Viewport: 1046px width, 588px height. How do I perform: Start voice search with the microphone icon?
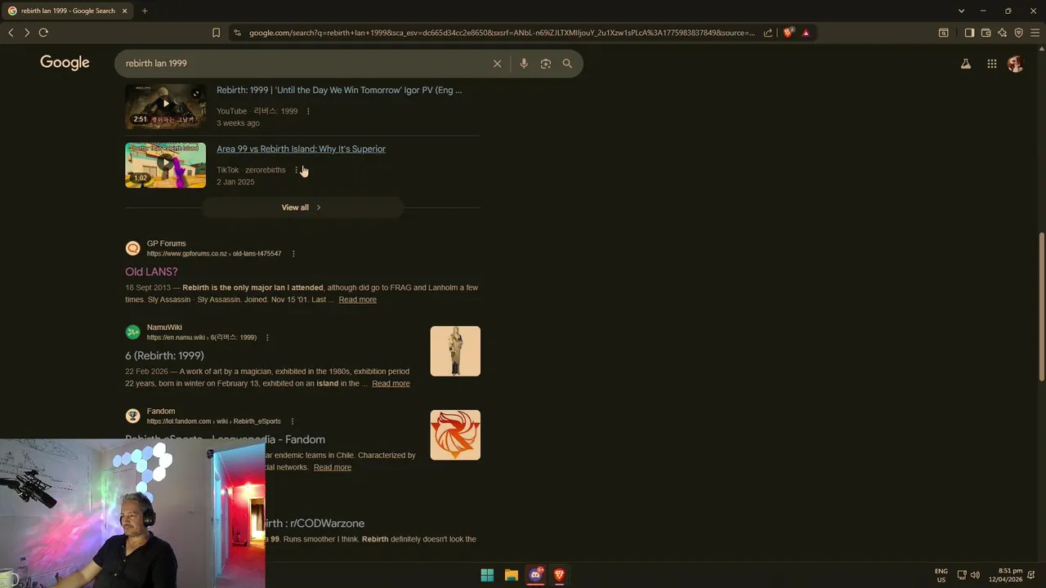coord(524,64)
